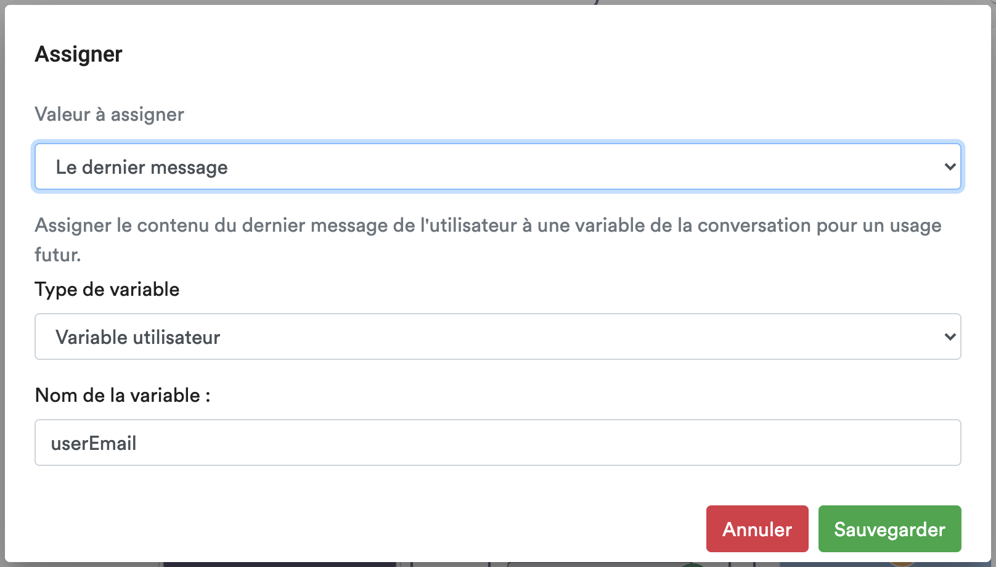Click the 'Valeur à assigner' label

tap(109, 115)
